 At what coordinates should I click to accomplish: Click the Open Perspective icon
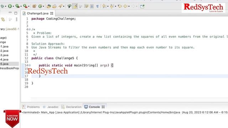point(142,6)
